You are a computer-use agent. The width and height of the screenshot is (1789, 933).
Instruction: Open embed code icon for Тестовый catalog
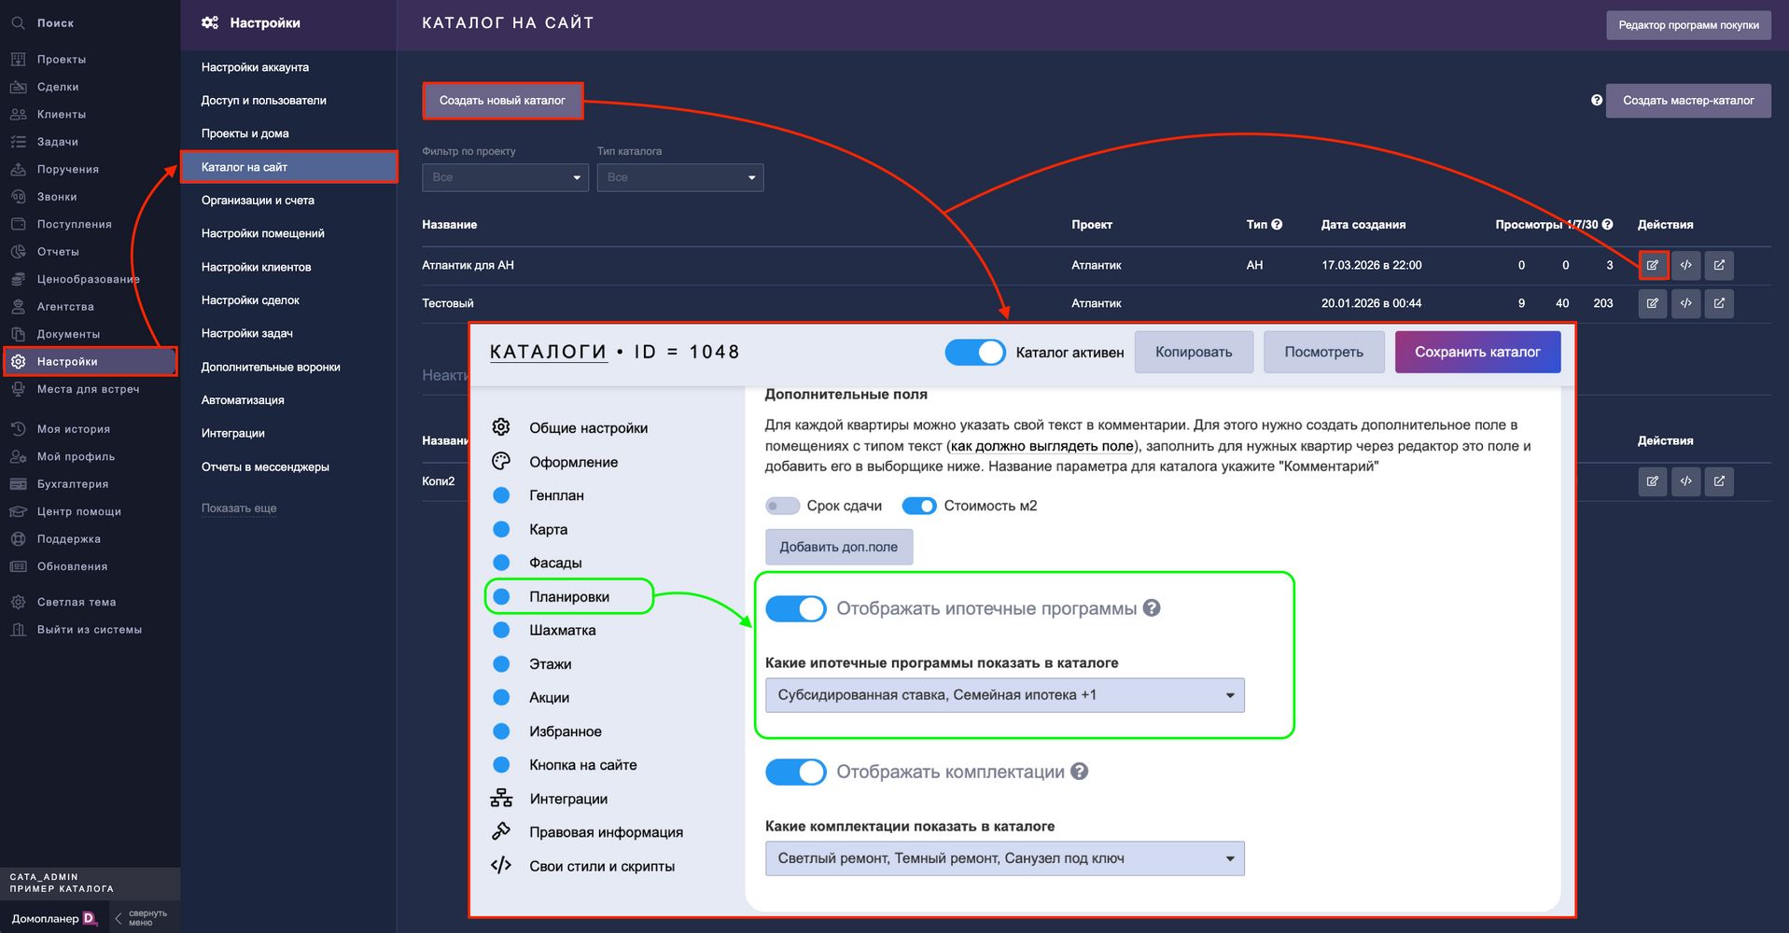click(x=1685, y=303)
